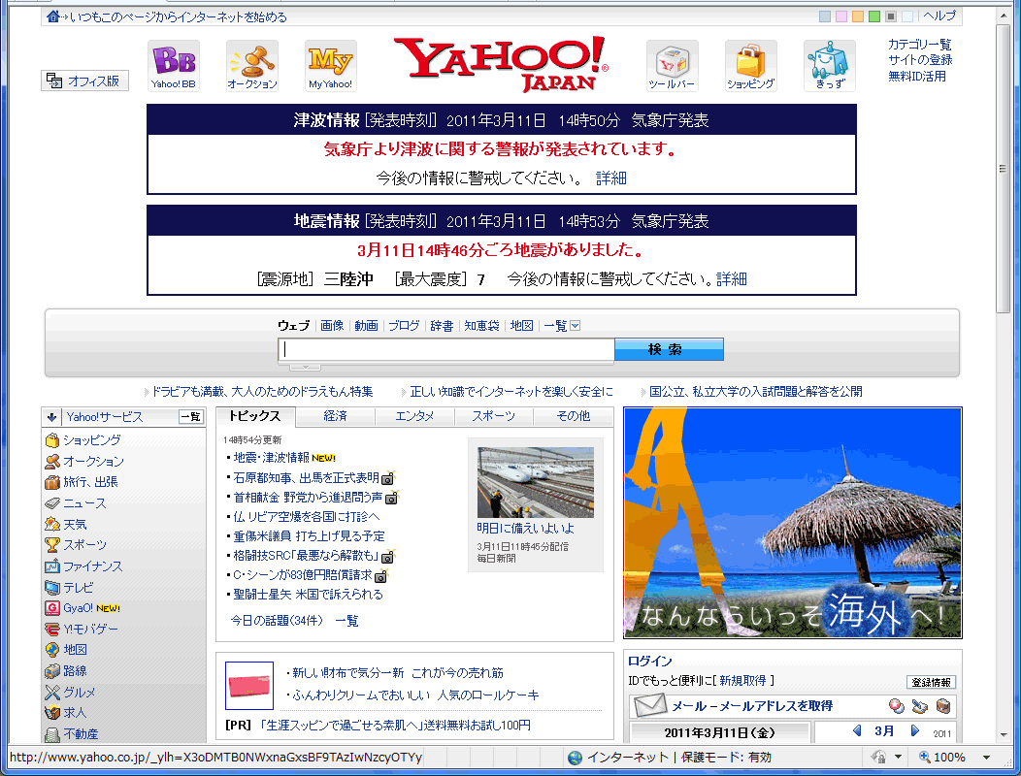Switch to the 経済 news tab
The width and height of the screenshot is (1021, 776).
tap(335, 416)
